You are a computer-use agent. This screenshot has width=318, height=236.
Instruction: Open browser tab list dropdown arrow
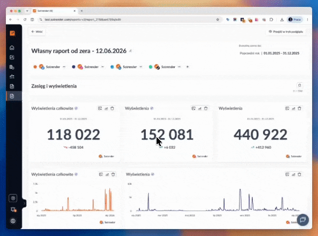click(27, 11)
